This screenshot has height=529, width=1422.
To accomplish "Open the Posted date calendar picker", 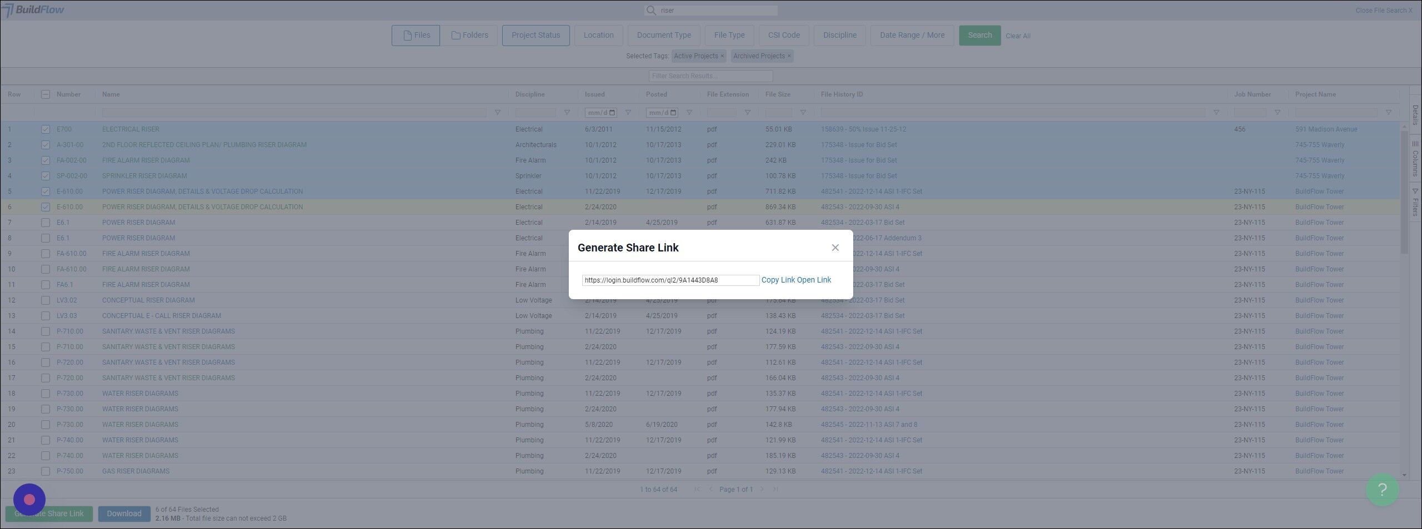I will [x=673, y=113].
